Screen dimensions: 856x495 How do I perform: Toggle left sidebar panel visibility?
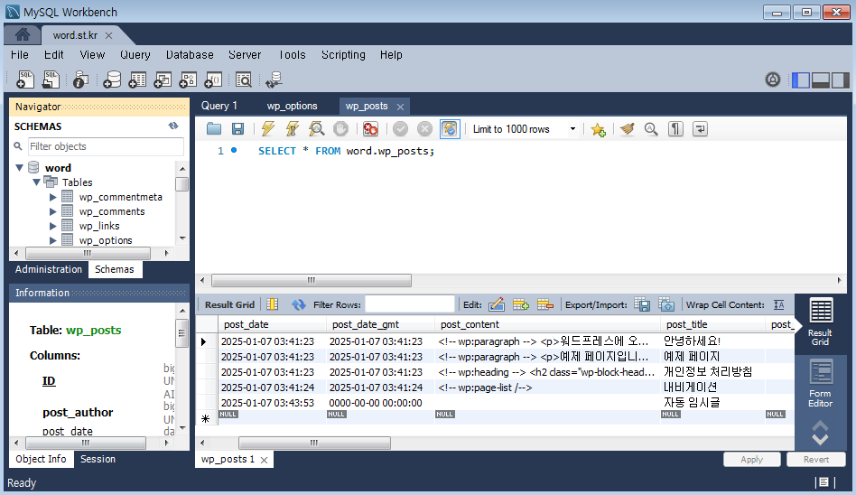tap(800, 79)
